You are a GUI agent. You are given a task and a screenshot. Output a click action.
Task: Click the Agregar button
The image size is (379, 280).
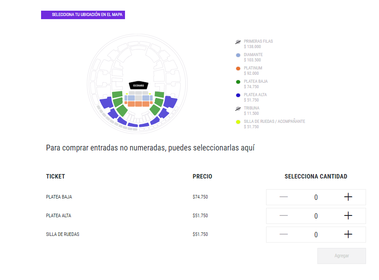pos(342,256)
